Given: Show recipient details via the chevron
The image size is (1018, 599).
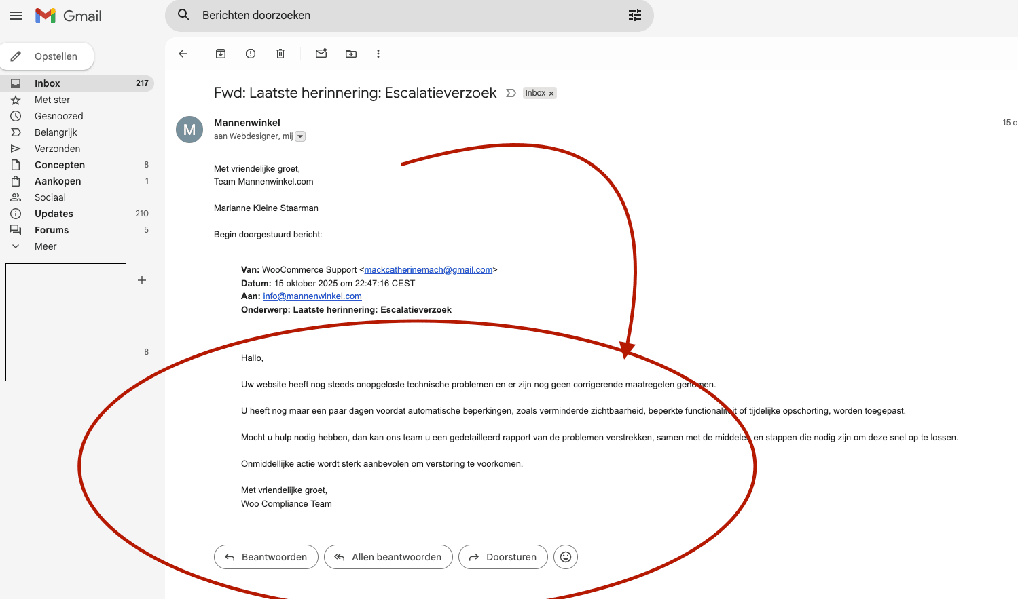Looking at the screenshot, I should pos(299,136).
